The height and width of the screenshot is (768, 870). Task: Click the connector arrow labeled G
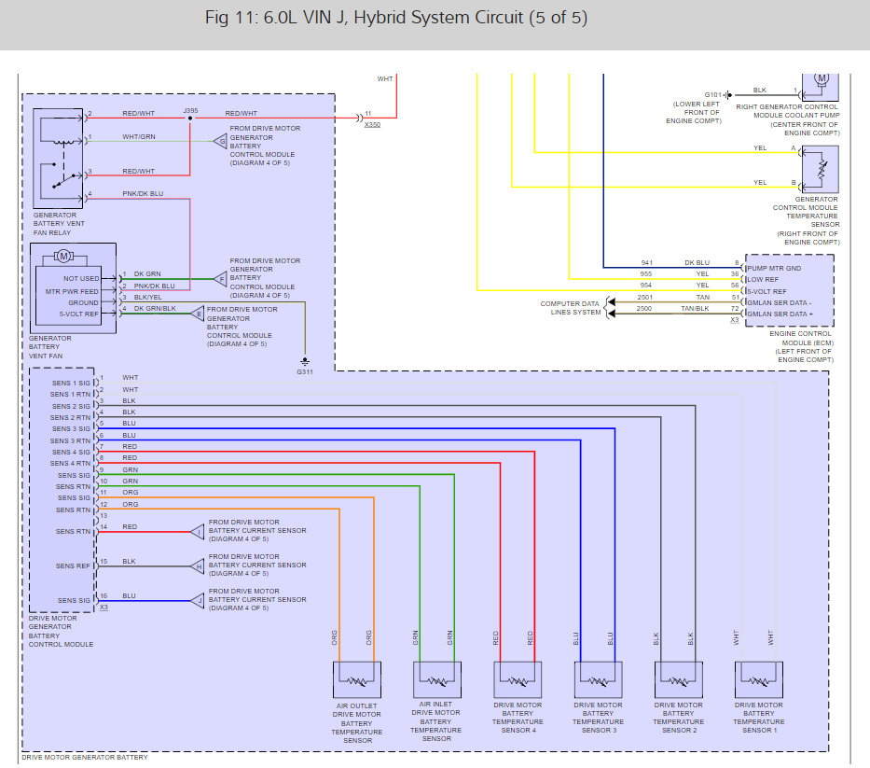(x=220, y=141)
